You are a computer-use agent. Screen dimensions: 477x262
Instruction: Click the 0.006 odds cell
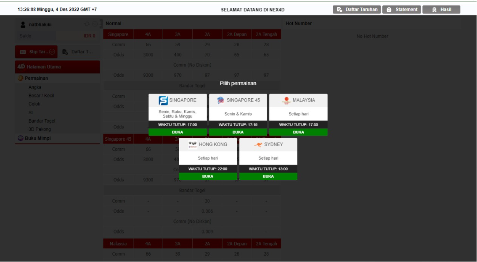click(207, 211)
